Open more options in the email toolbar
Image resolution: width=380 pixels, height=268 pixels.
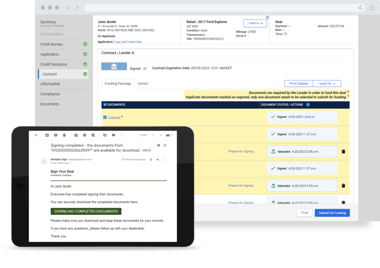122,135
